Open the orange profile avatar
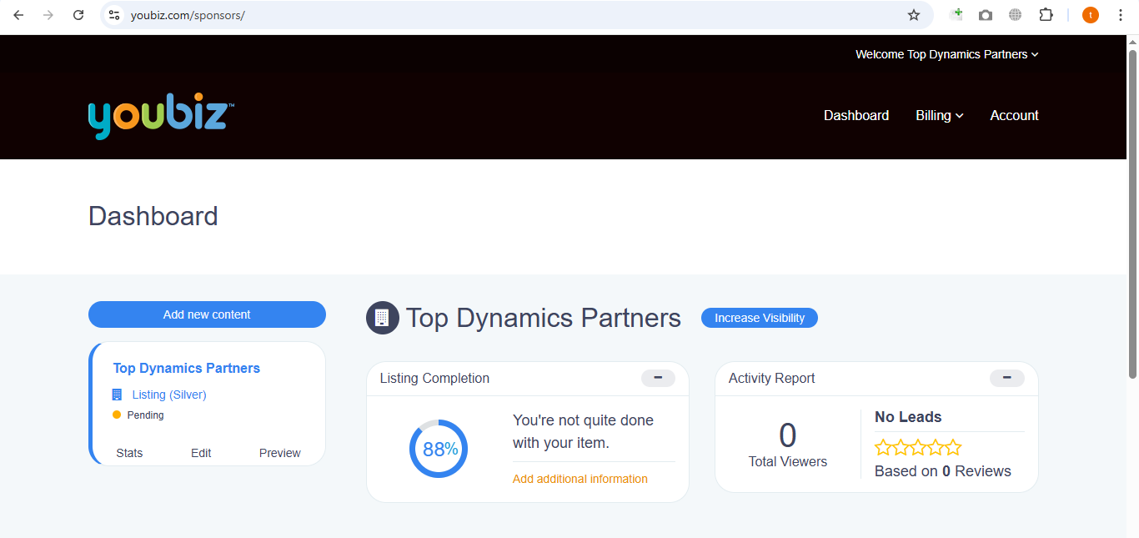1139x538 pixels. click(1091, 15)
